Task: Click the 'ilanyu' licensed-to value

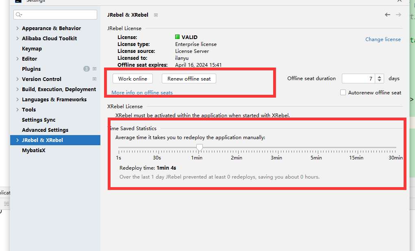Action: click(x=182, y=58)
